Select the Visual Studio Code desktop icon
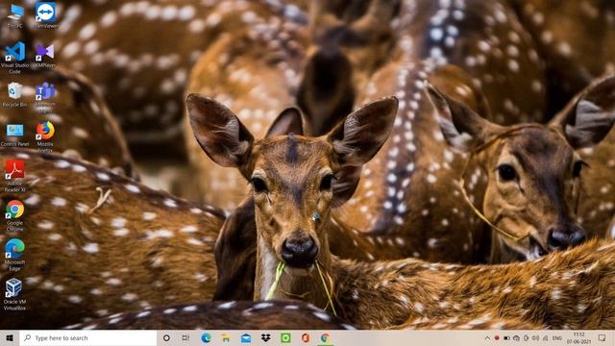 click(x=15, y=58)
